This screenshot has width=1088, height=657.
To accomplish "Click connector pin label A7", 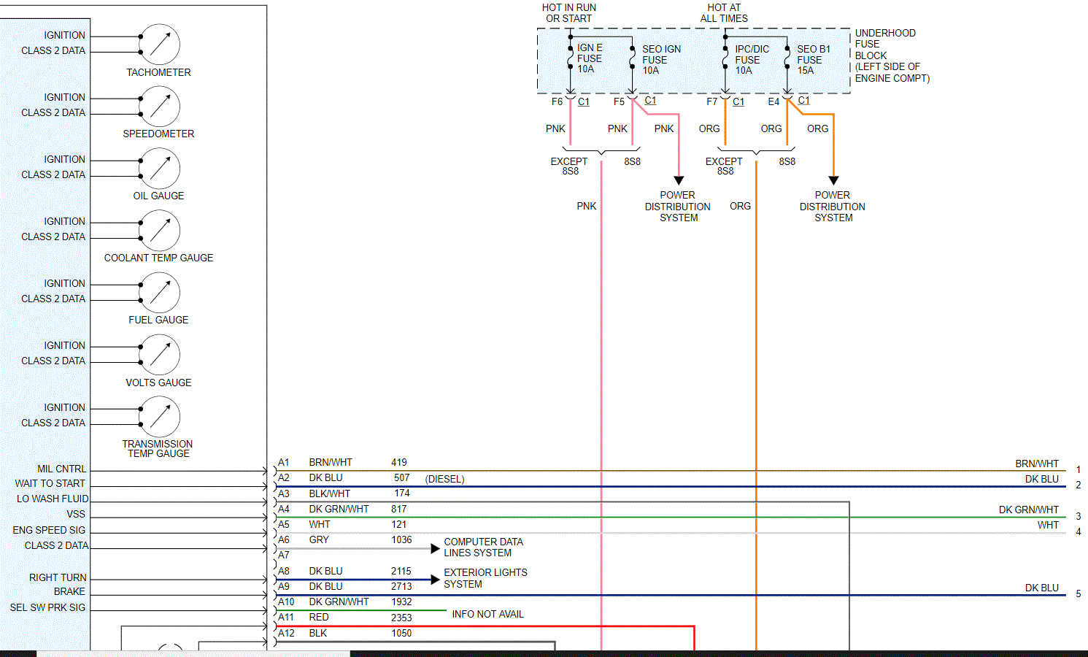I will click(x=284, y=555).
